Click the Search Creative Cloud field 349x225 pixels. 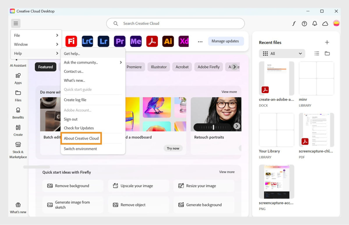coord(176,24)
